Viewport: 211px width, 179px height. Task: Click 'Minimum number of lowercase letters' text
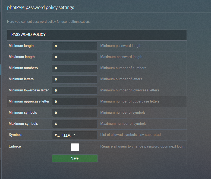pos(130,90)
